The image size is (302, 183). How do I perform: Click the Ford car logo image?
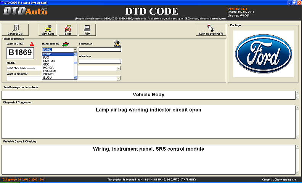point(263,54)
